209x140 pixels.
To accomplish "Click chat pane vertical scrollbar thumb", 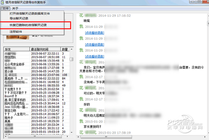I will point(208,23).
